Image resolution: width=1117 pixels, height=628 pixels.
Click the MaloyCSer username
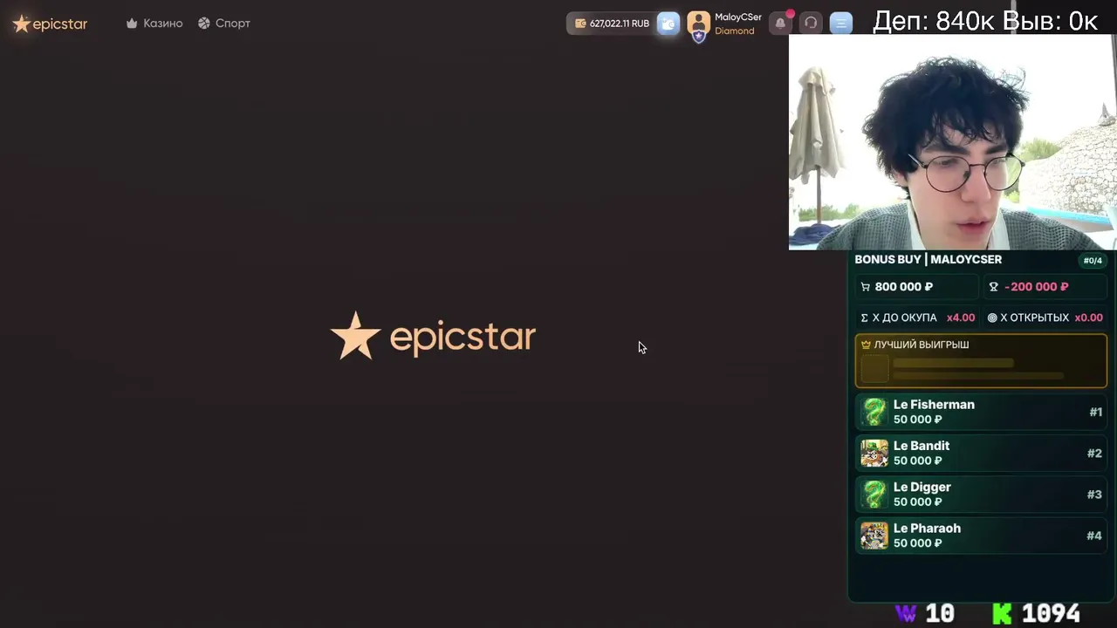pos(738,17)
